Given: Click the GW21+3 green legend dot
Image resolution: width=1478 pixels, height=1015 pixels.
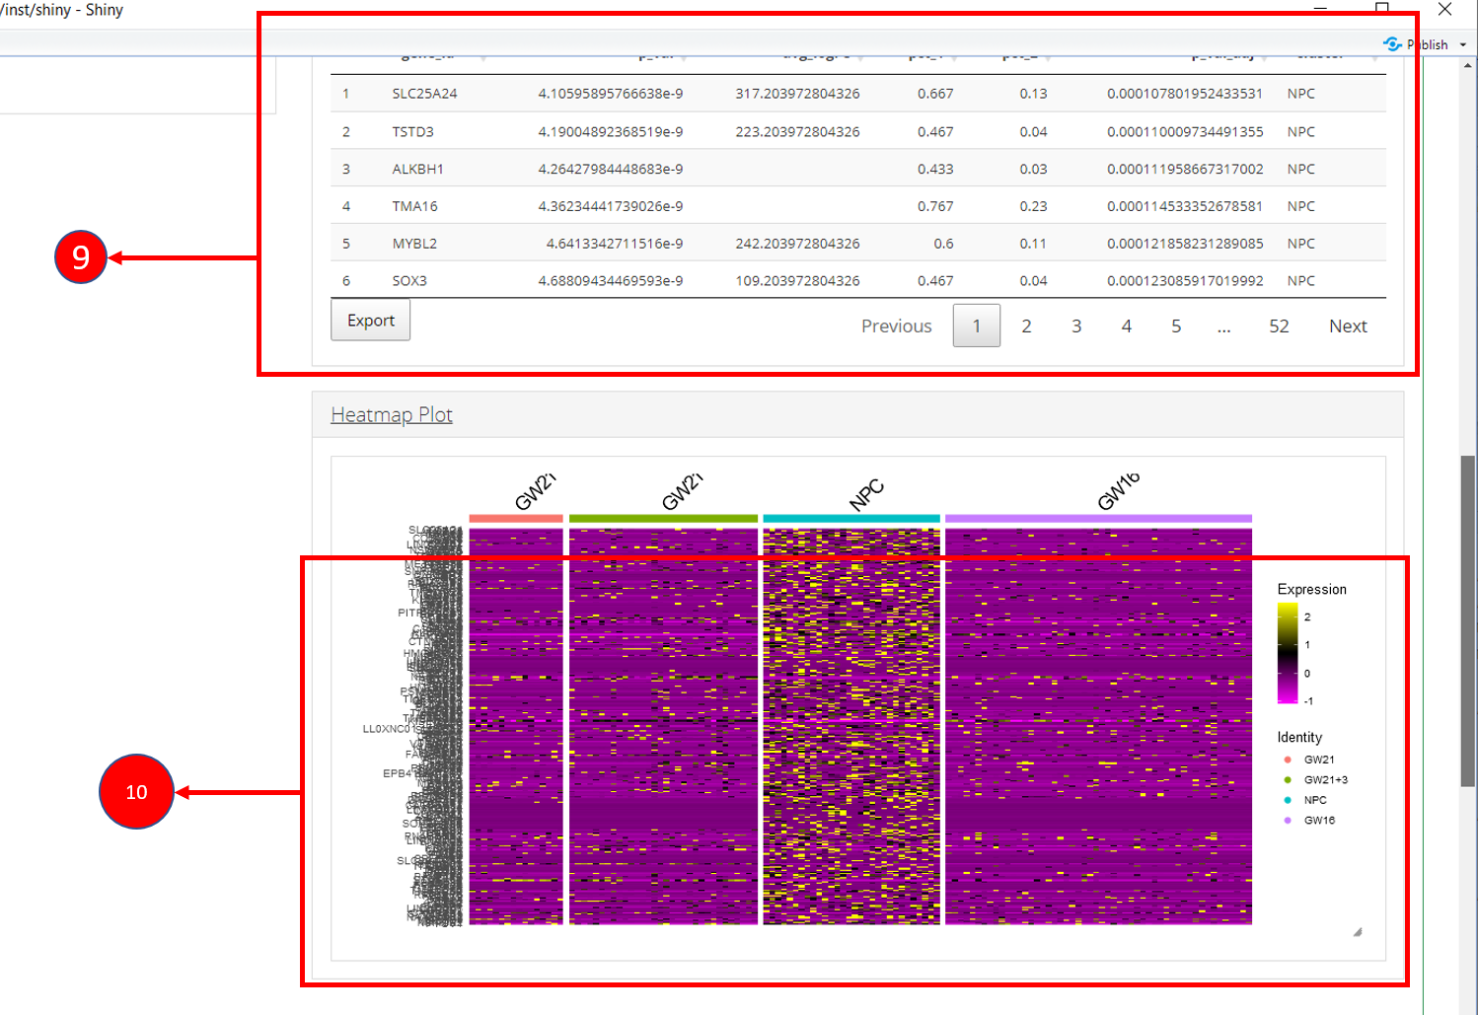Looking at the screenshot, I should click(x=1288, y=780).
